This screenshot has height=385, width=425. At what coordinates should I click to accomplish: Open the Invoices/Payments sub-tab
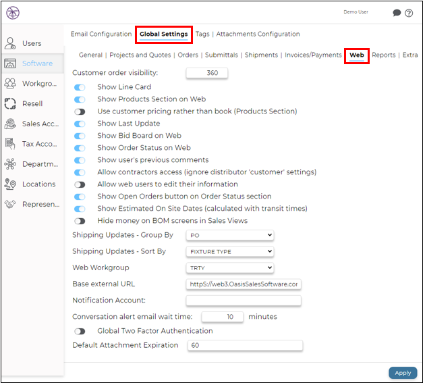313,55
